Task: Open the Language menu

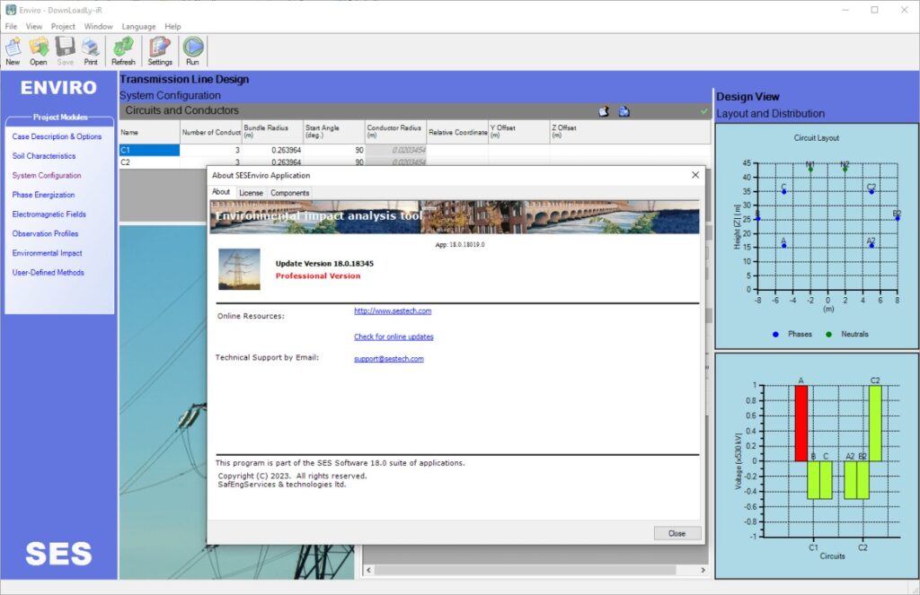Action: (x=138, y=27)
